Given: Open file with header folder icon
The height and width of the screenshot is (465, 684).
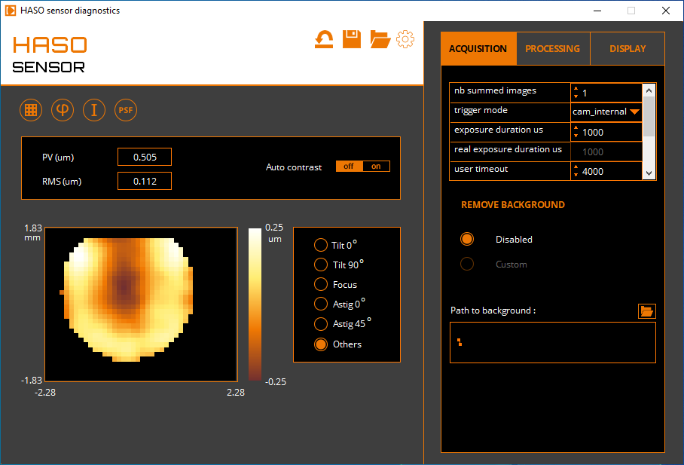Looking at the screenshot, I should pos(380,39).
